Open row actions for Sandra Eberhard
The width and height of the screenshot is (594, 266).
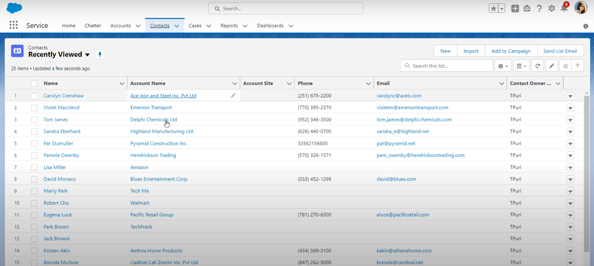coord(571,132)
